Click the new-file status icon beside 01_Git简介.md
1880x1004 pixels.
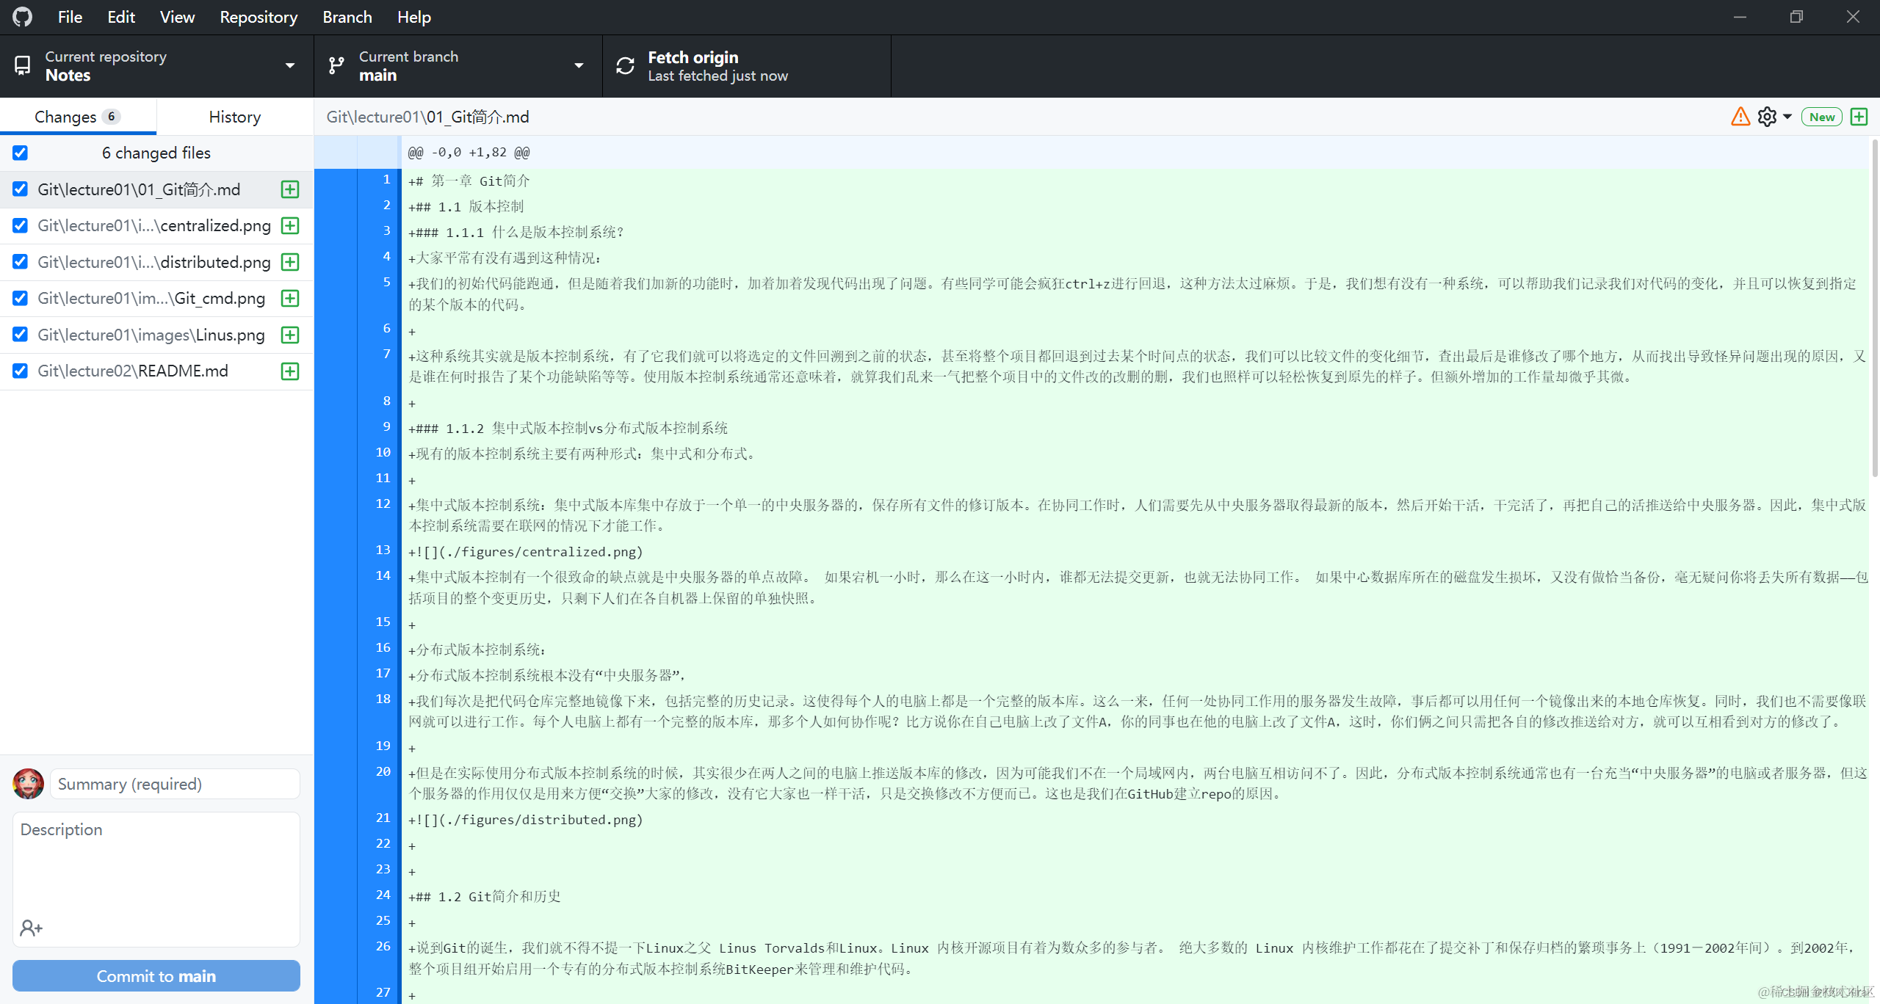(289, 189)
